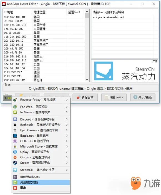
Task: Sort by 地理位置 column header
Action: coord(49,12)
